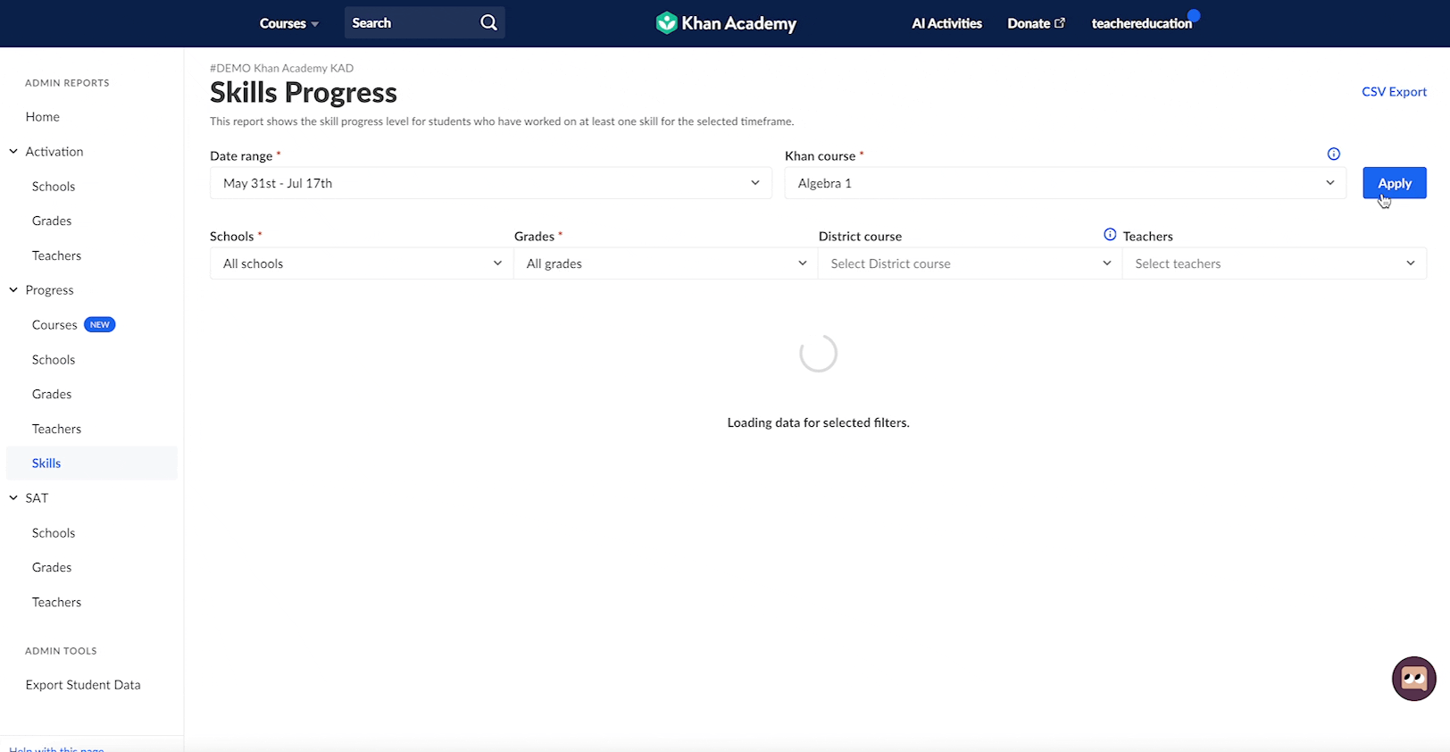Click the CSV Export link
This screenshot has height=752, width=1450.
click(x=1394, y=92)
